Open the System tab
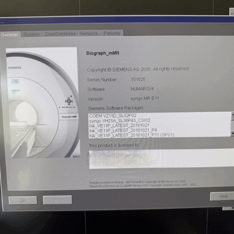The height and width of the screenshot is (234, 234). (x=32, y=34)
